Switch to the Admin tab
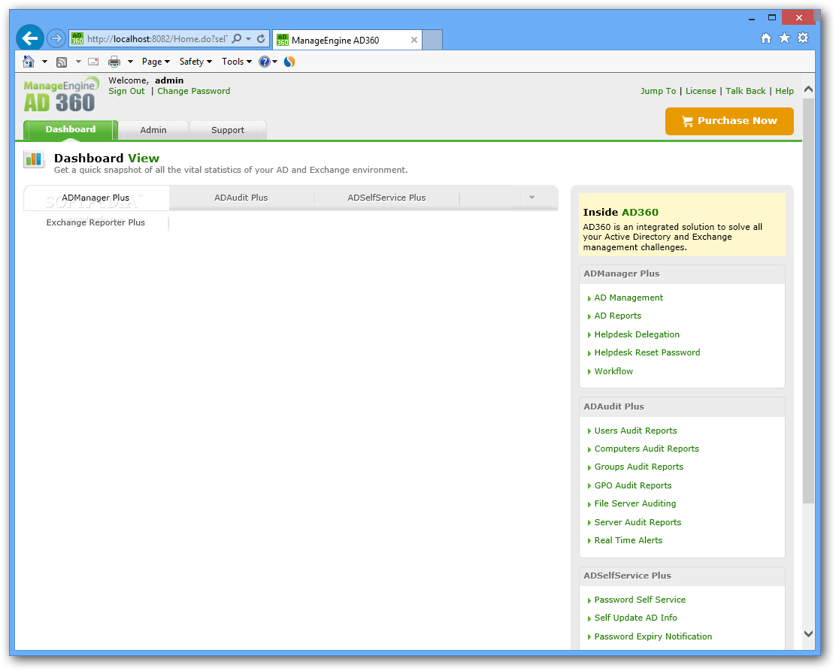The height and width of the screenshot is (671, 836). 153,130
